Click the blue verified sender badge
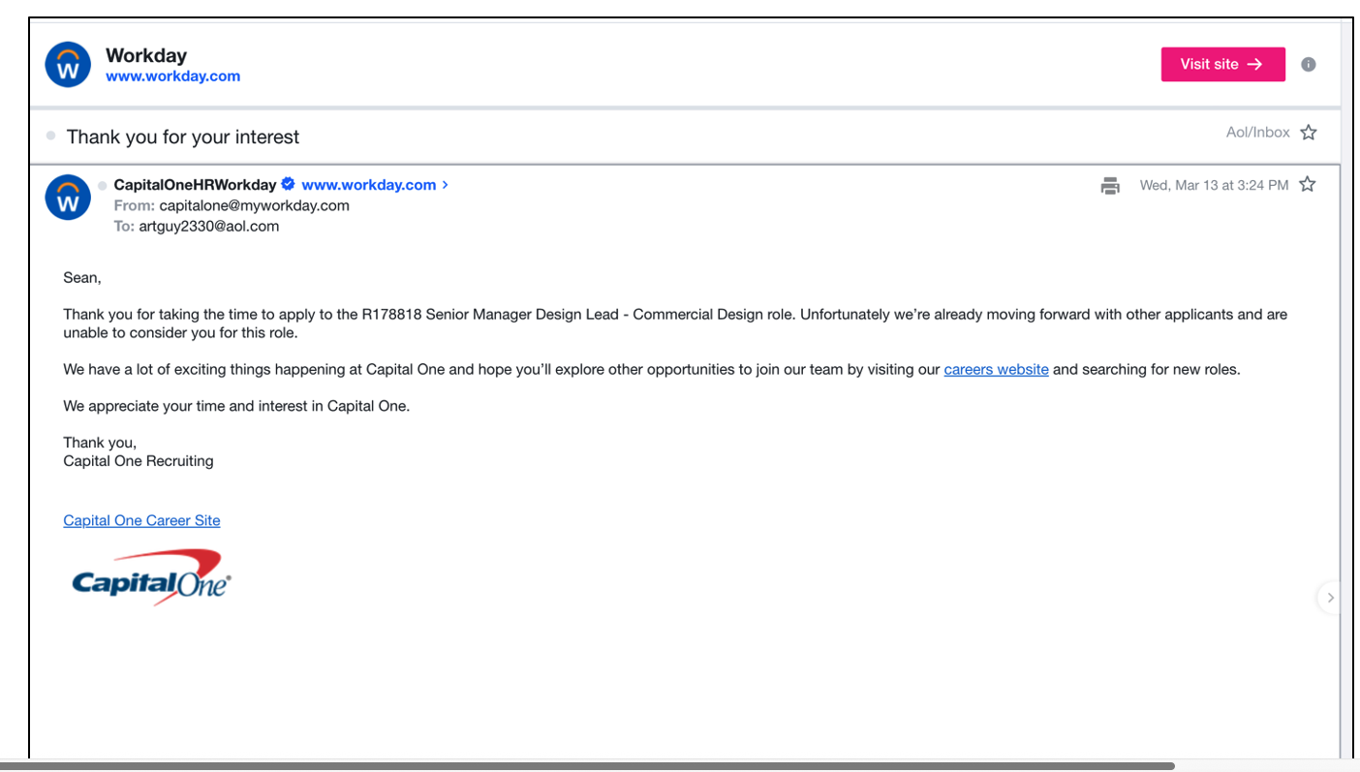This screenshot has width=1360, height=772. (x=288, y=184)
